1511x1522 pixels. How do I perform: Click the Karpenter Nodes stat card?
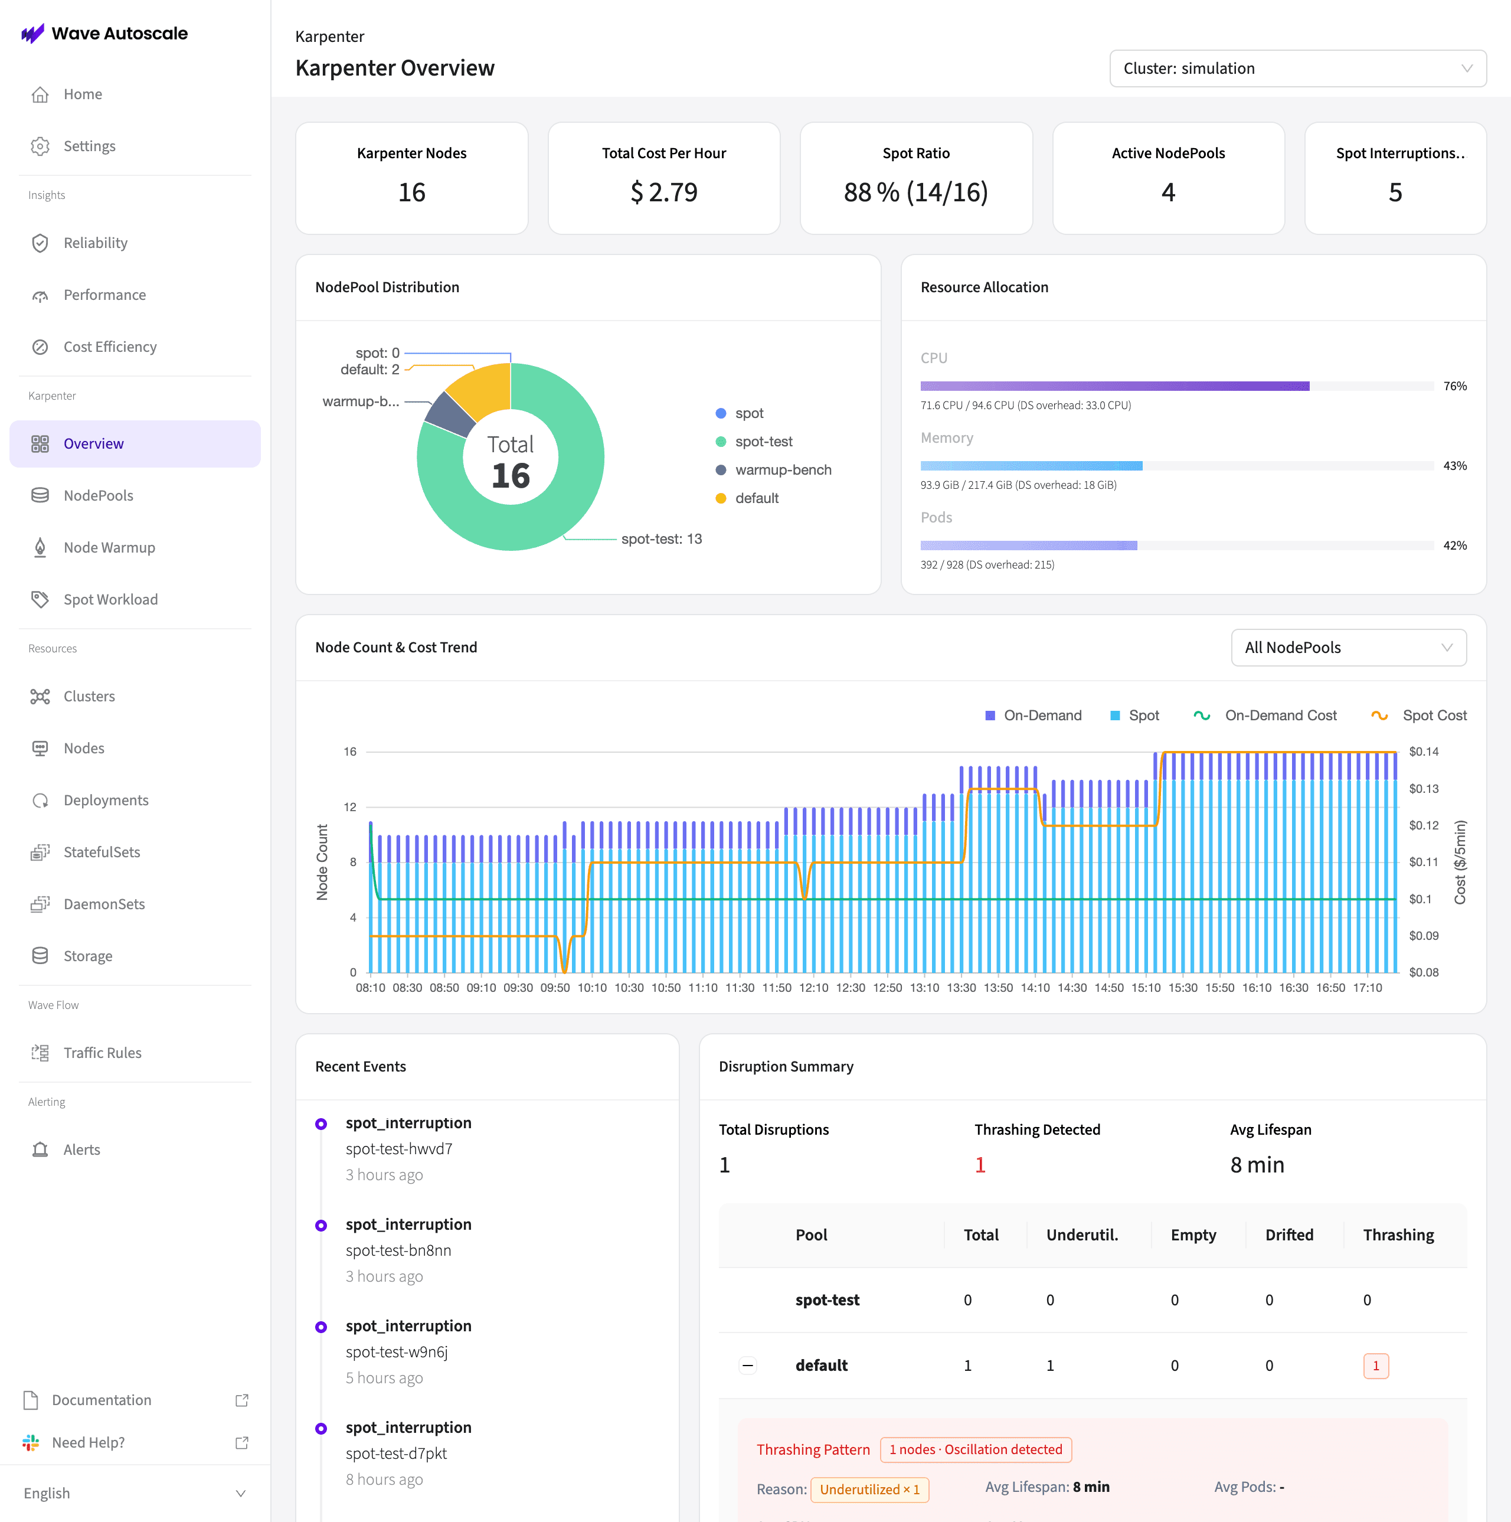[413, 179]
